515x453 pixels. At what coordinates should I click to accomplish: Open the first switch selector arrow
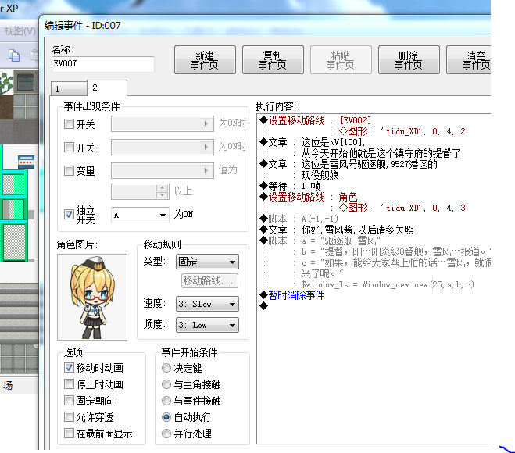pos(206,123)
